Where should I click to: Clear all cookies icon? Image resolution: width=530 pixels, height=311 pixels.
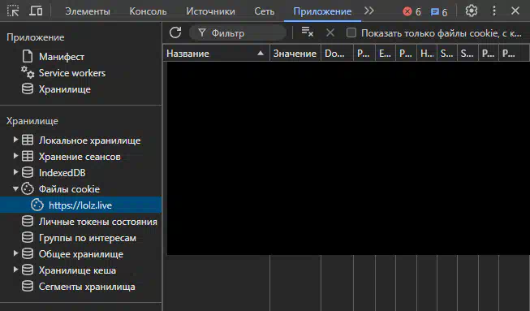(x=308, y=32)
